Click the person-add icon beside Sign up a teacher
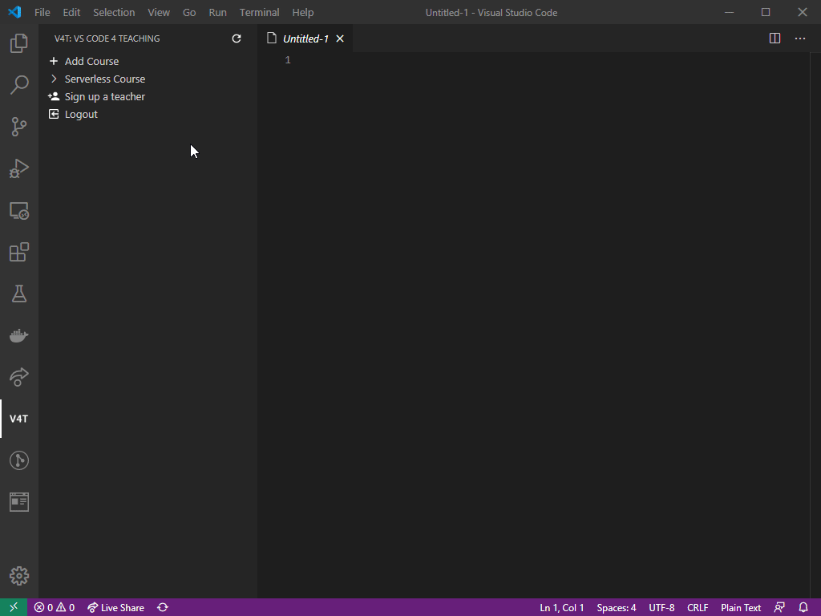 54,96
